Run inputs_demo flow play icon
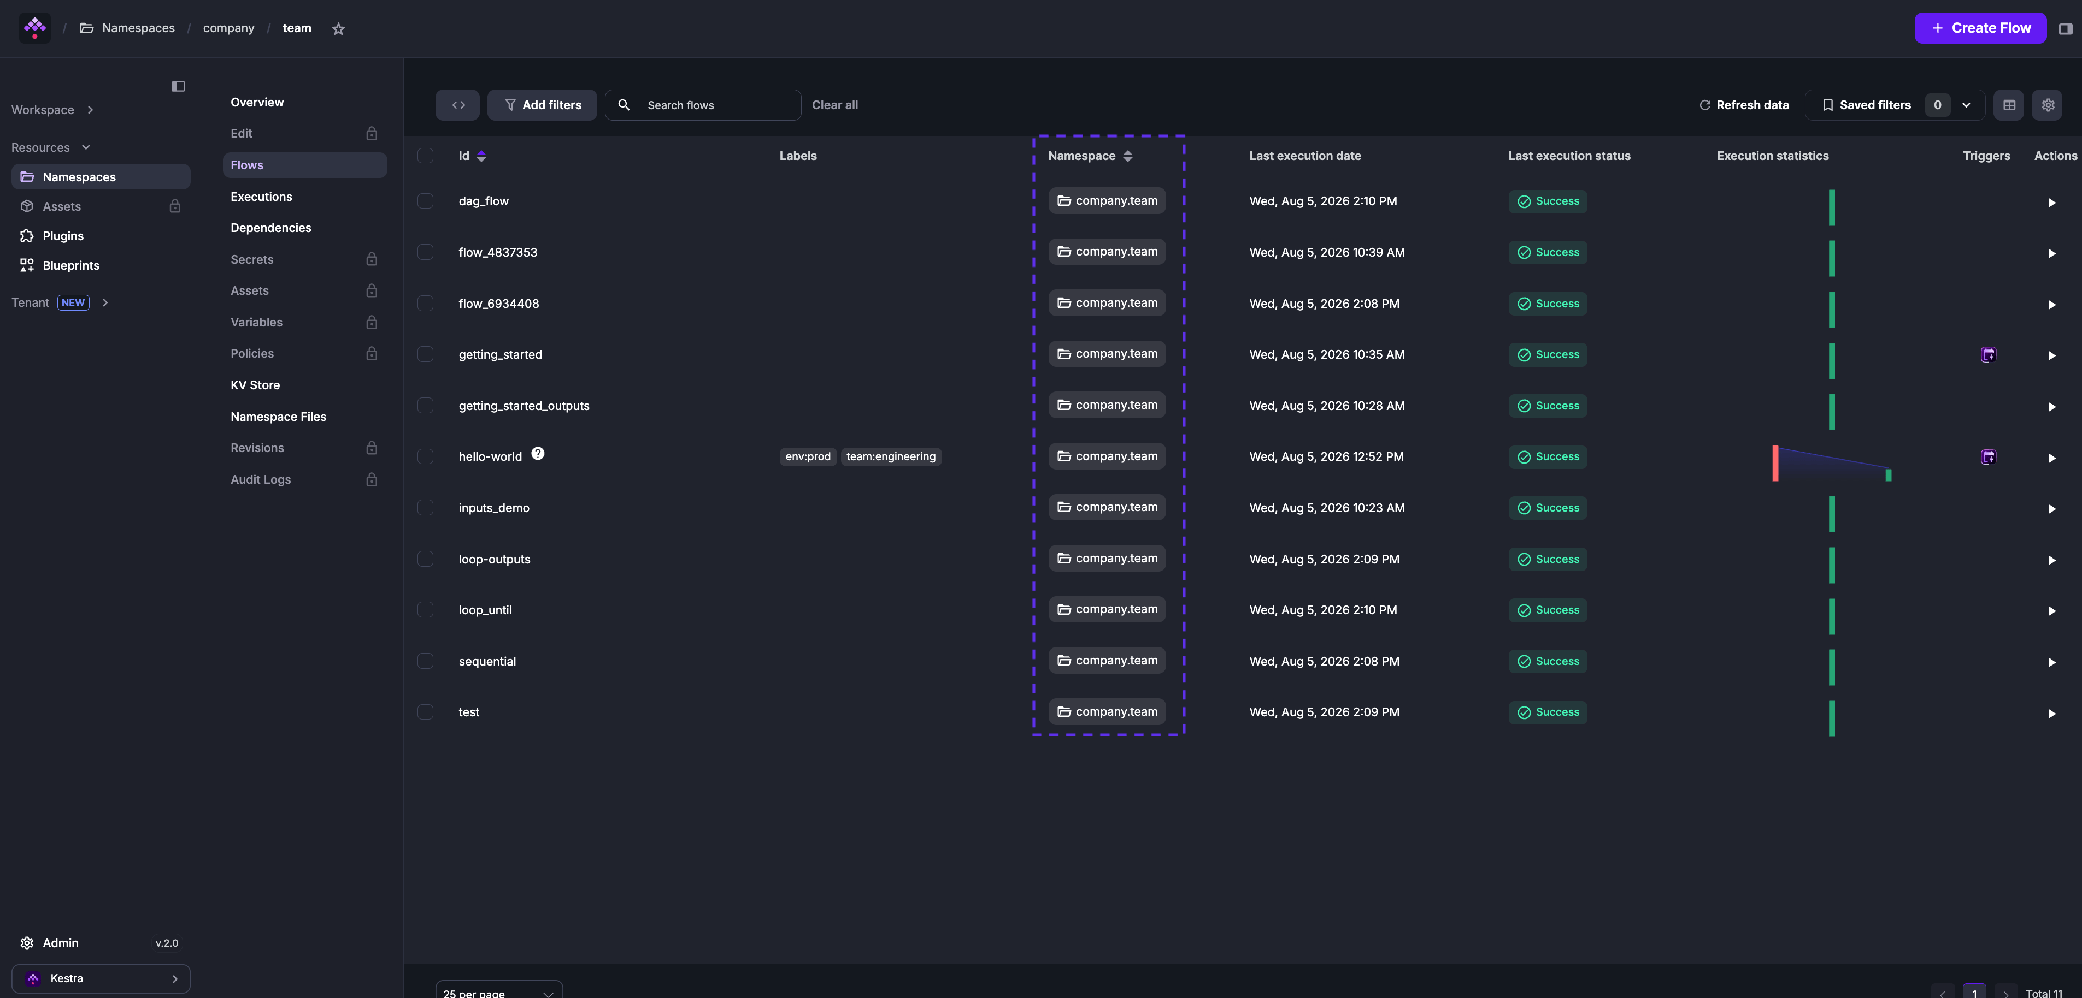2082x998 pixels. [2051, 509]
